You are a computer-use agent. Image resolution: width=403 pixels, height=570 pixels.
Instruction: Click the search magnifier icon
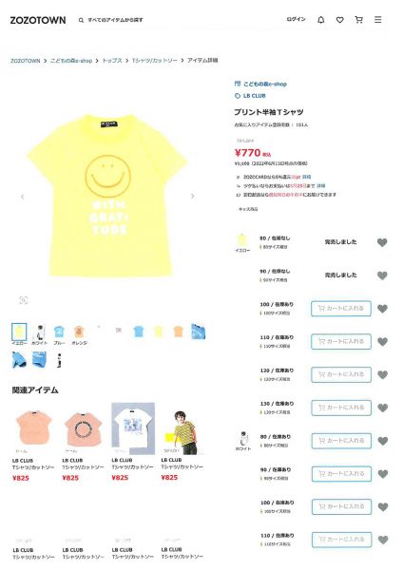pyautogui.click(x=81, y=20)
